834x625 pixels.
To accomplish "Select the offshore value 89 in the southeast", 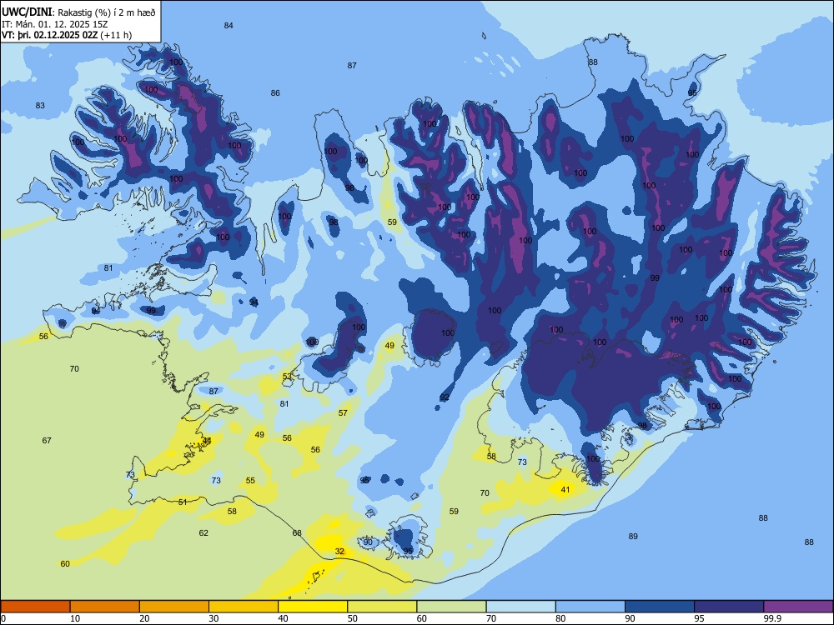I will tap(633, 536).
